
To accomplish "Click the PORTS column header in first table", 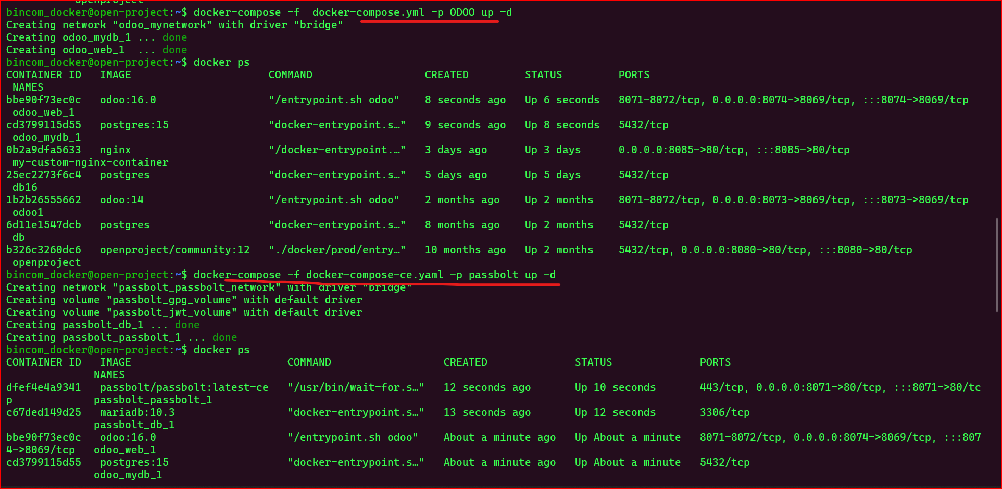I will point(634,74).
